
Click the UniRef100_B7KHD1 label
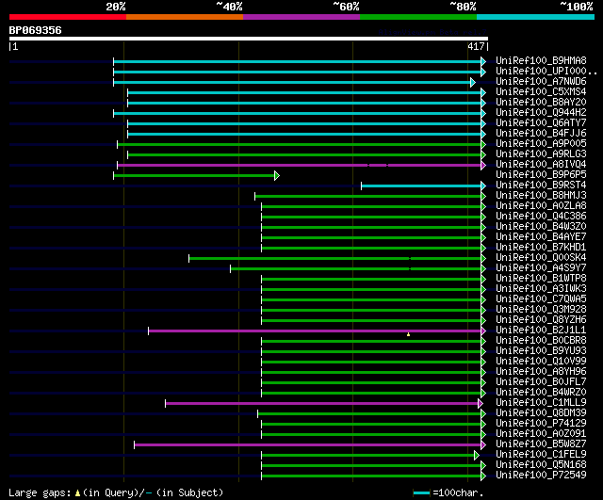[x=541, y=248]
